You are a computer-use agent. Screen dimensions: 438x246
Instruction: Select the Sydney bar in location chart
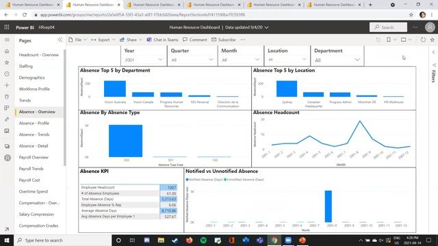(287, 89)
